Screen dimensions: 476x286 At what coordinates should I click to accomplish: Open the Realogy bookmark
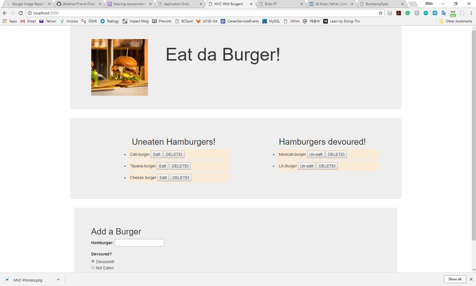pos(110,21)
